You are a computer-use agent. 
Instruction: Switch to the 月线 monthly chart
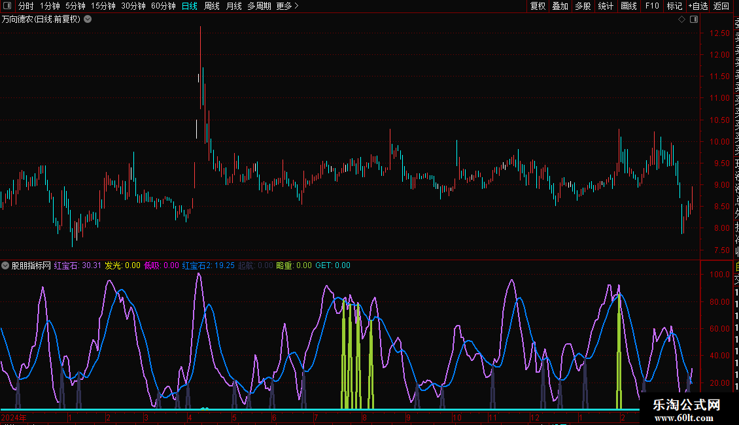(233, 6)
